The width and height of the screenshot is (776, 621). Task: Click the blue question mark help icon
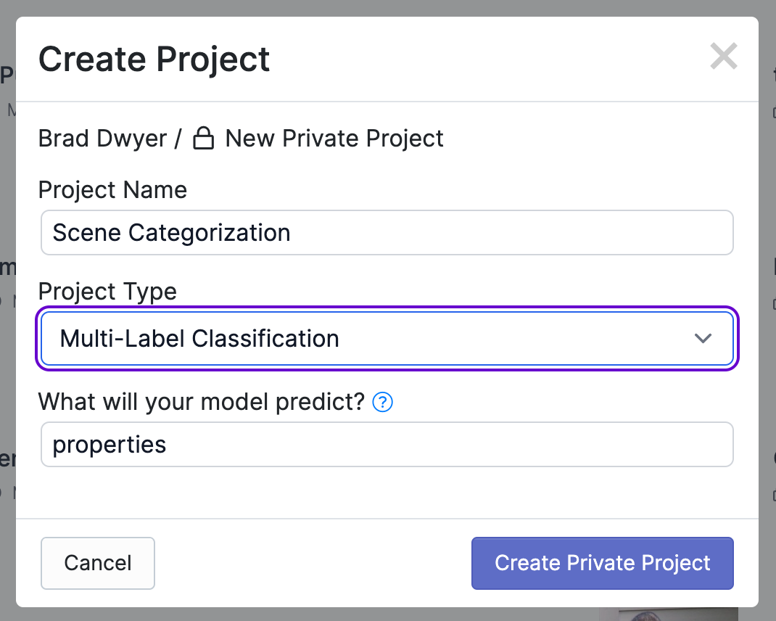point(382,402)
